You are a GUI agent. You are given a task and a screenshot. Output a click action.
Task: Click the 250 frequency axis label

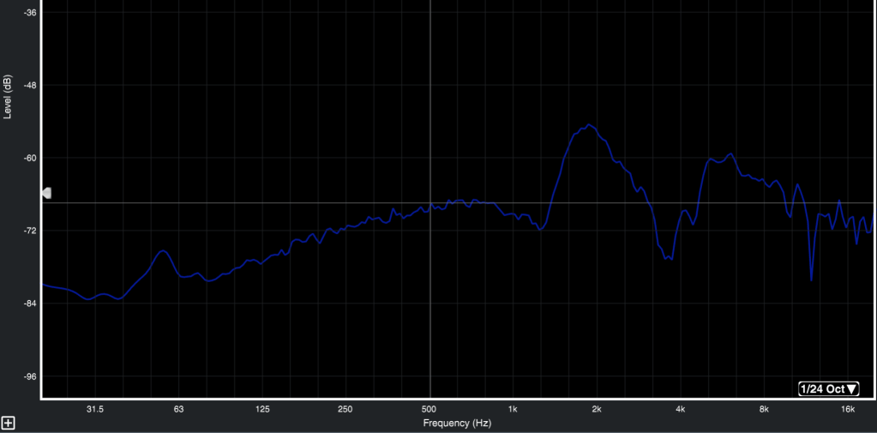345,410
